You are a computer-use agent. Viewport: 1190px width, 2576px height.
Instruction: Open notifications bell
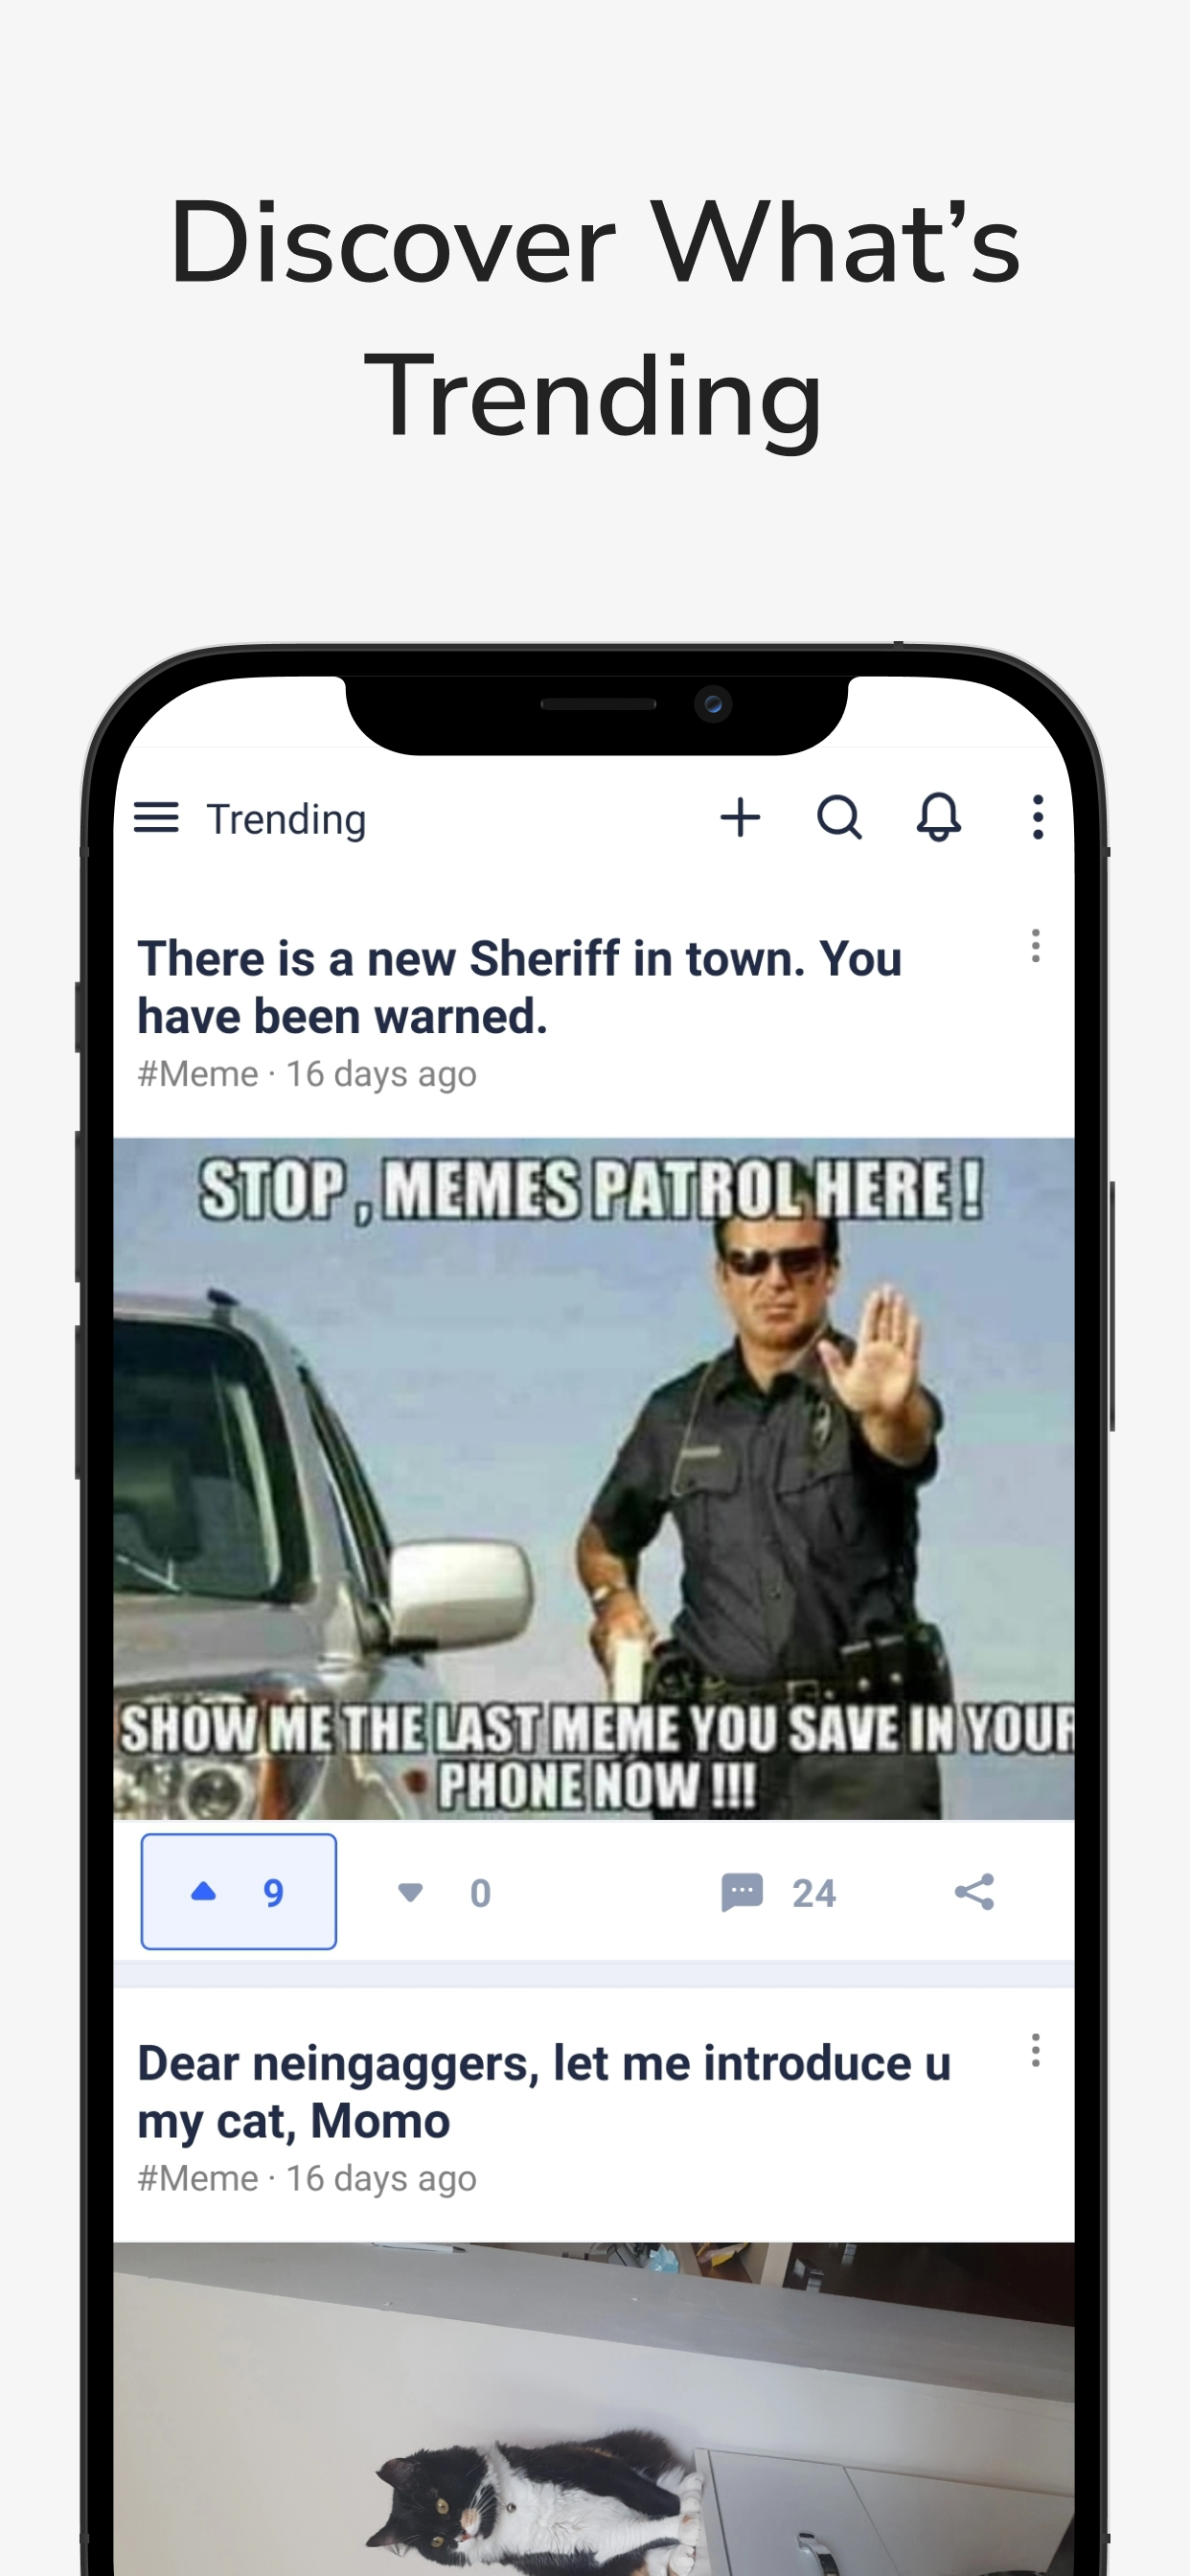938,818
